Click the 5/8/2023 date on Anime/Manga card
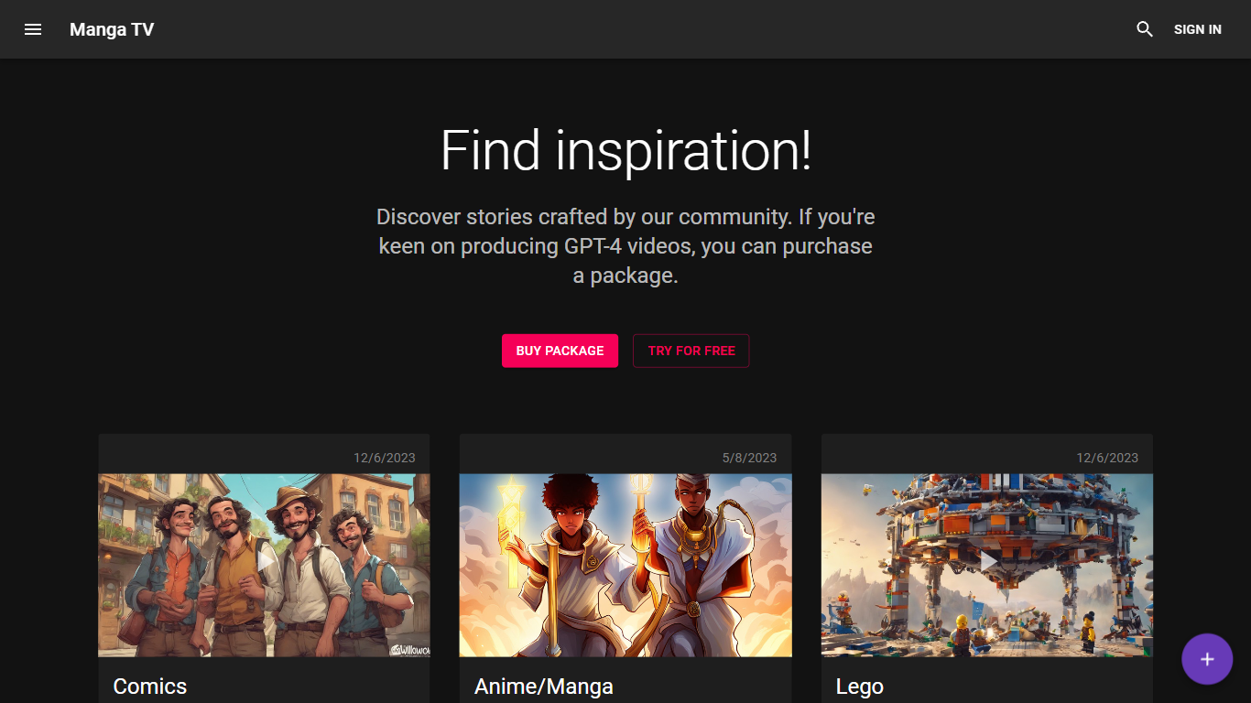 [x=749, y=458]
